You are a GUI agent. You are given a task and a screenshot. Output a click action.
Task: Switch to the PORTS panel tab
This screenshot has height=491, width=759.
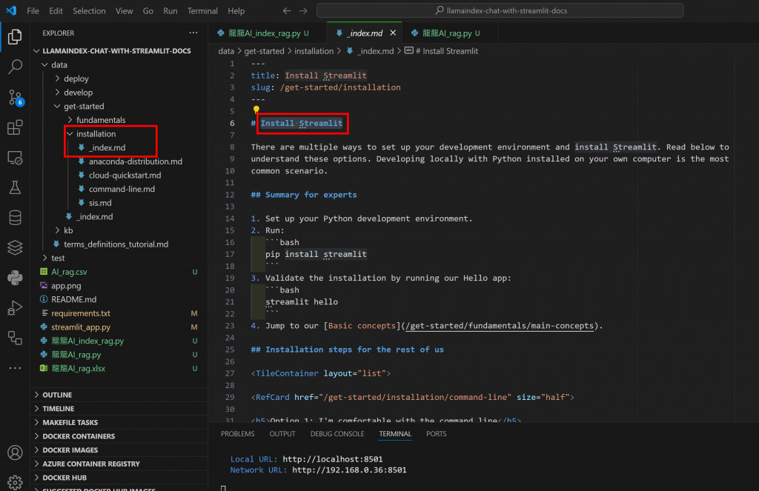pyautogui.click(x=436, y=434)
